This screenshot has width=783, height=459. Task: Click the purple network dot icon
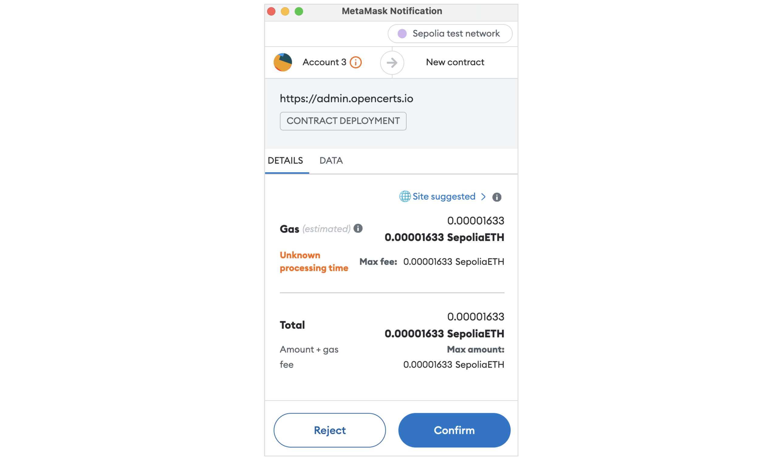click(402, 33)
